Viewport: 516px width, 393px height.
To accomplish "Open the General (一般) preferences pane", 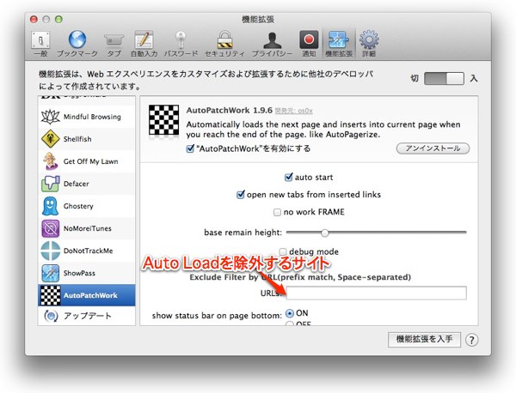I will [x=40, y=44].
